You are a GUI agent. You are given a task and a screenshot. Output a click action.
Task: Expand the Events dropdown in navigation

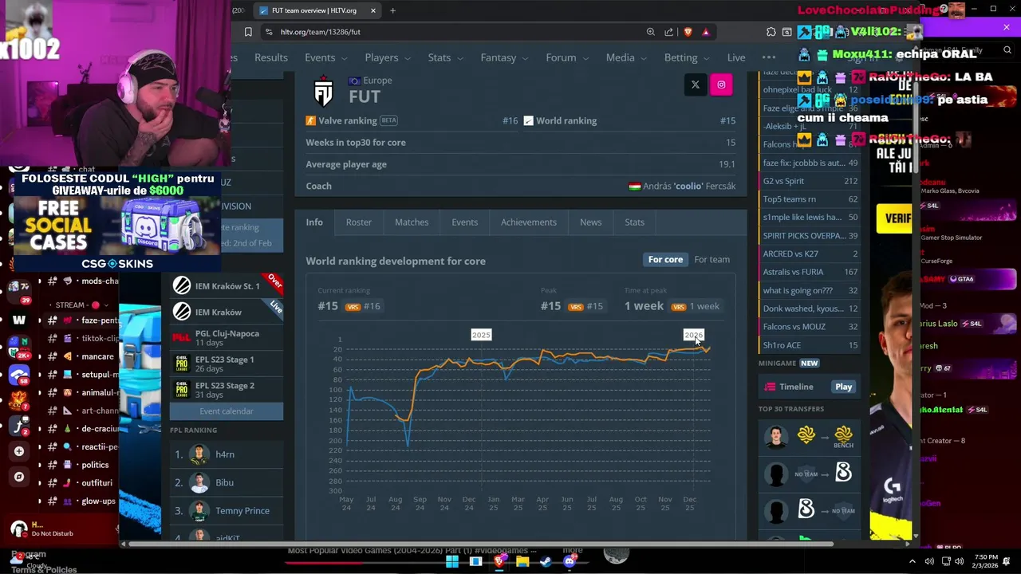coord(325,57)
